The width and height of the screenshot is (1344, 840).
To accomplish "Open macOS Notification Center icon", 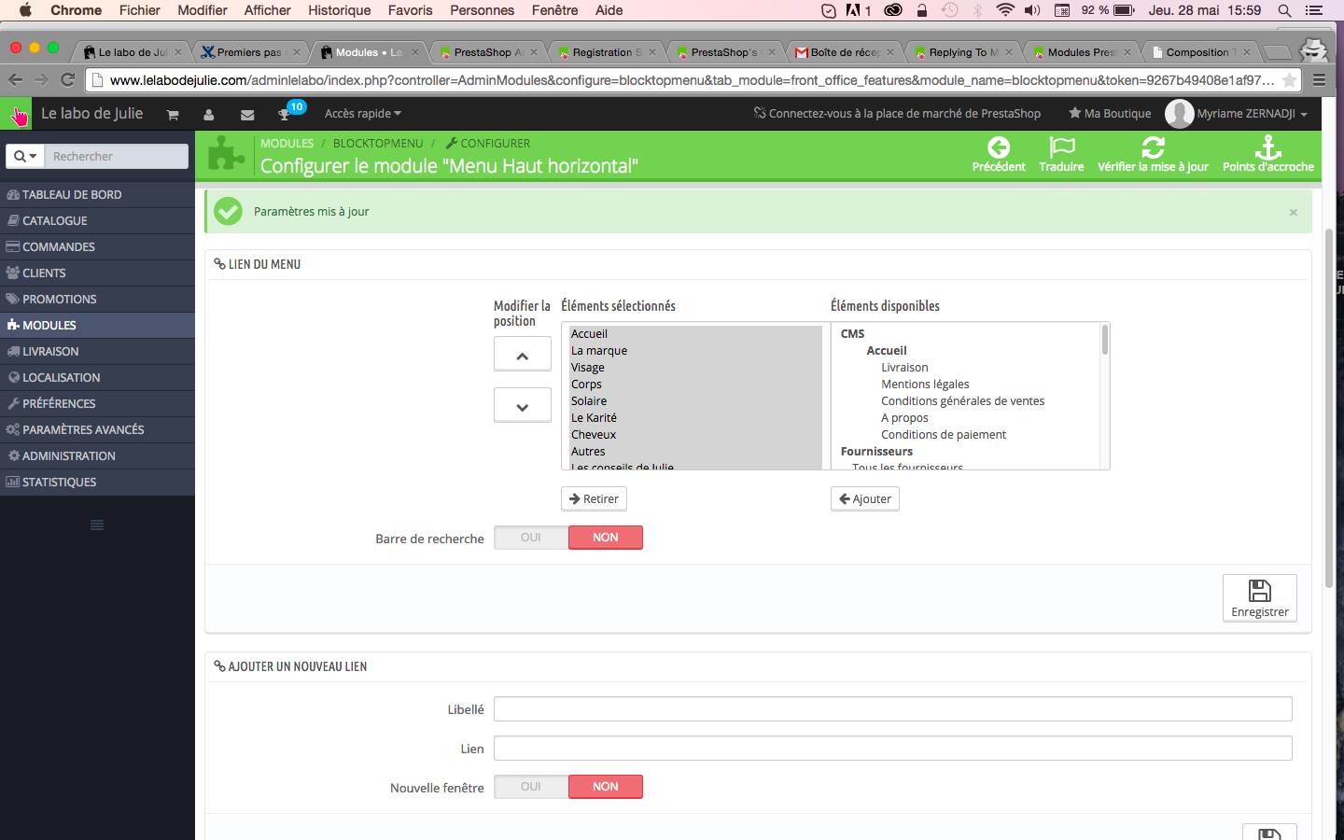I will pyautogui.click(x=1314, y=10).
